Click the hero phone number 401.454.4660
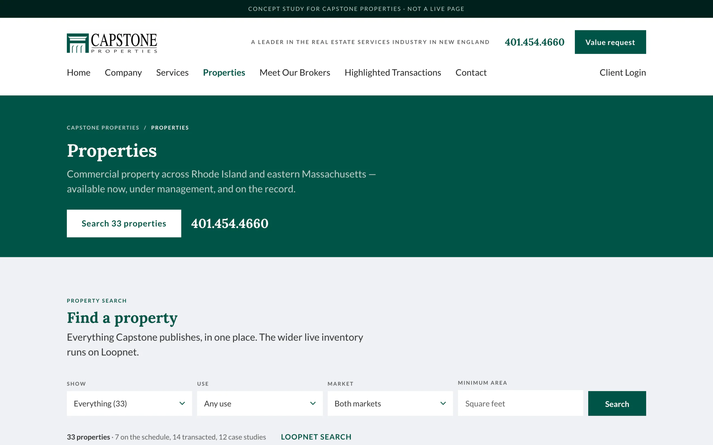This screenshot has width=713, height=445. pyautogui.click(x=230, y=223)
